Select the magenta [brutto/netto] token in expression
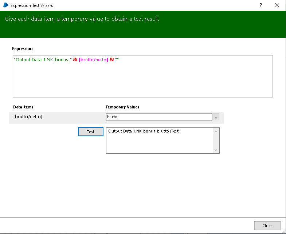The height and width of the screenshot is (234, 286). coord(93,60)
